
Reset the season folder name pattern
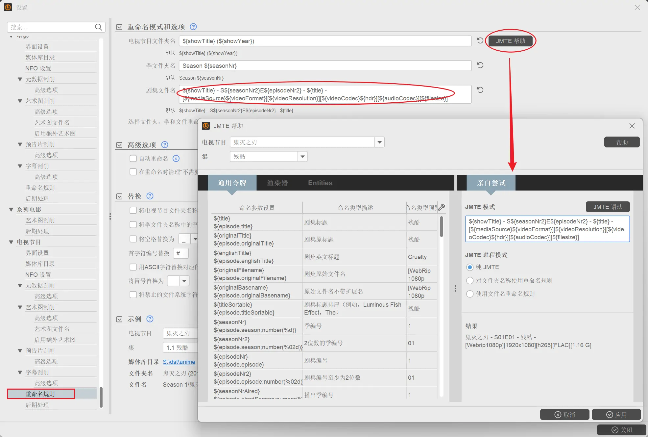coord(480,65)
